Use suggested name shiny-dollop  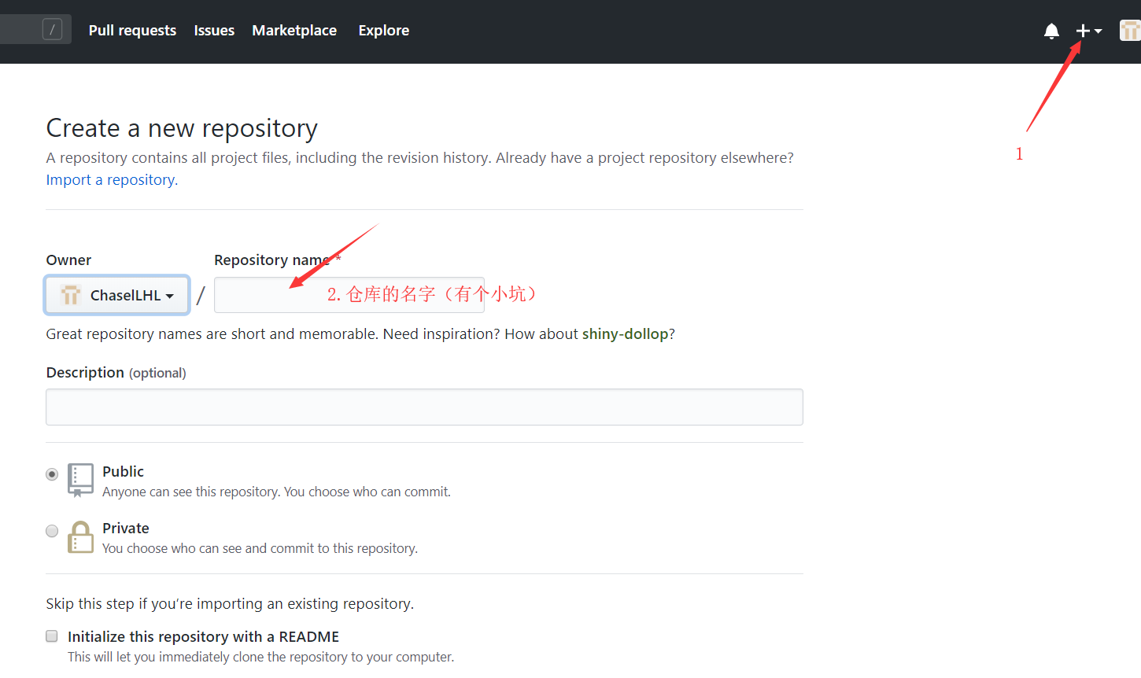(x=625, y=333)
